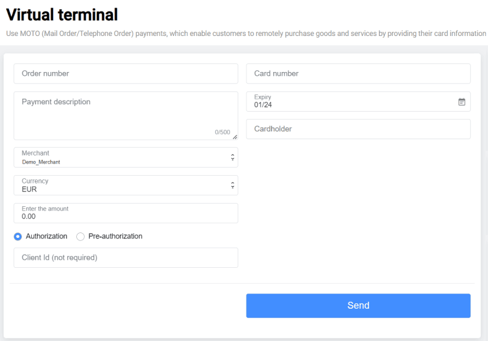The width and height of the screenshot is (488, 341).
Task: Click the Currency dropdown arrows
Action: point(232,185)
